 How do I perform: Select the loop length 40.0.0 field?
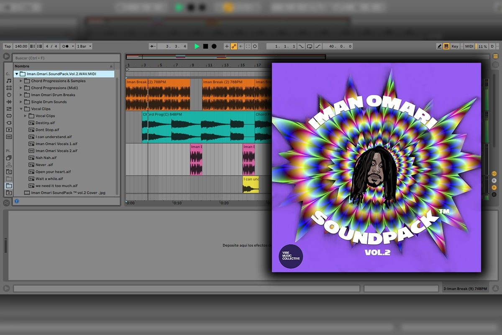[338, 46]
